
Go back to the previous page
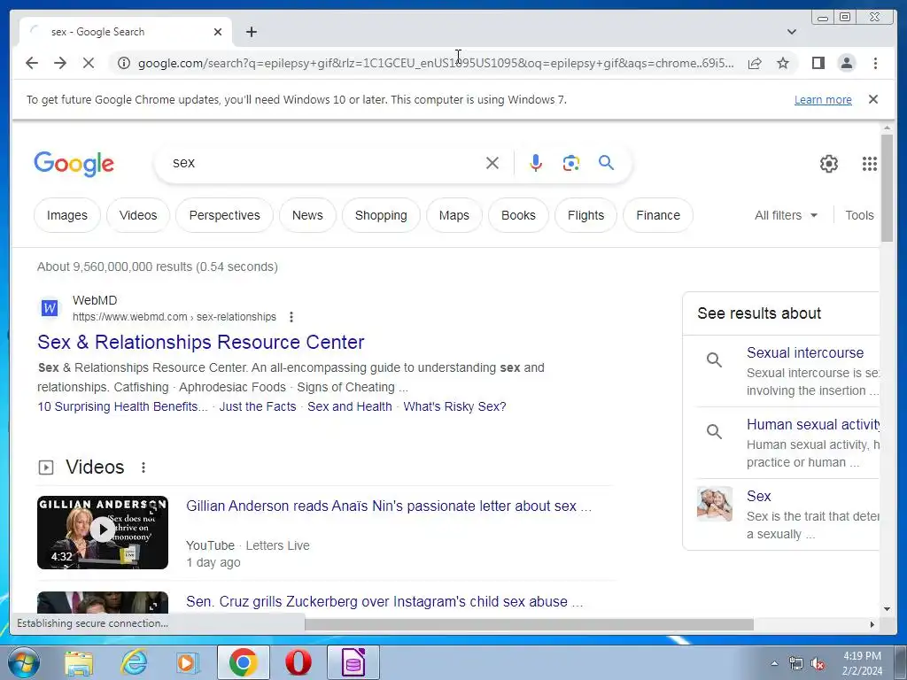click(x=32, y=63)
